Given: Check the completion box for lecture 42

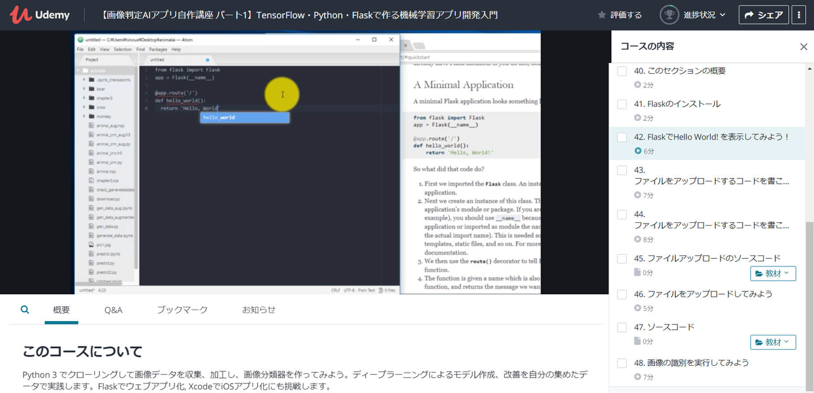Looking at the screenshot, I should tap(621, 137).
